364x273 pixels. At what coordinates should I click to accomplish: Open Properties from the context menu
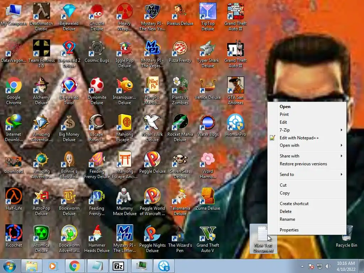[307, 230]
